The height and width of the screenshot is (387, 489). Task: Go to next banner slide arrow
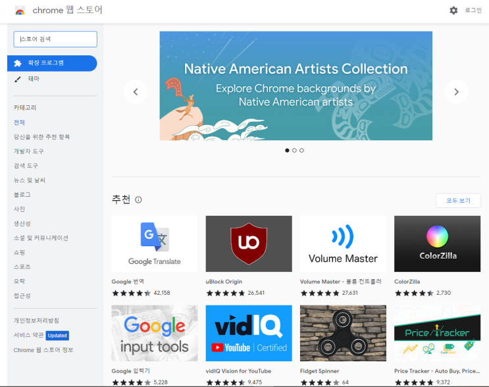[456, 92]
